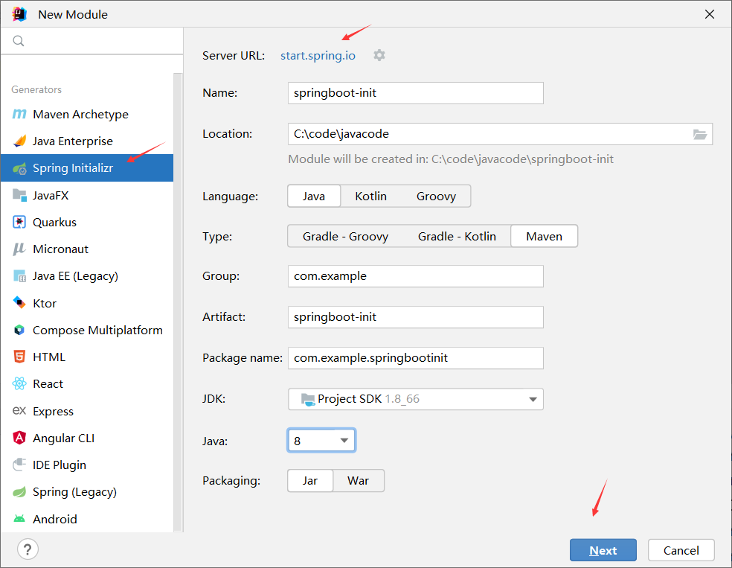Click the Artifact input field
The image size is (732, 568).
(416, 317)
